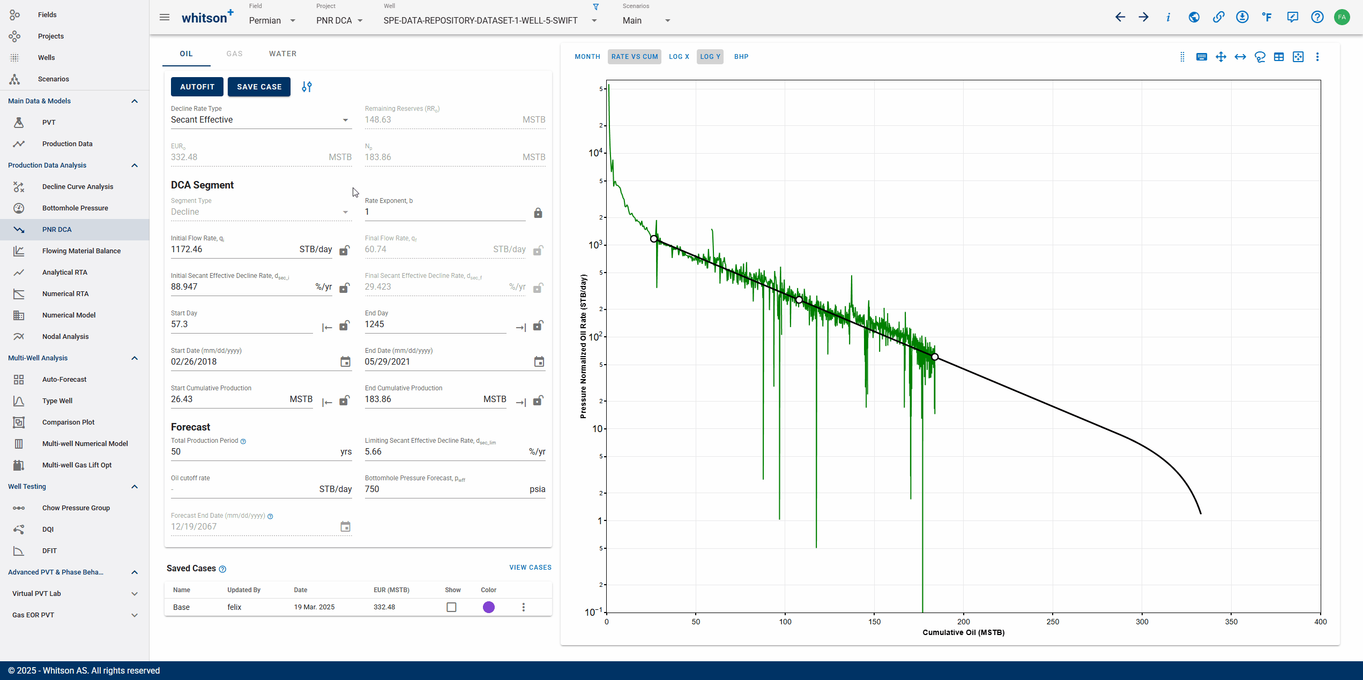The image size is (1363, 680).
Task: Open calendar for Start Date field
Action: [x=345, y=362]
